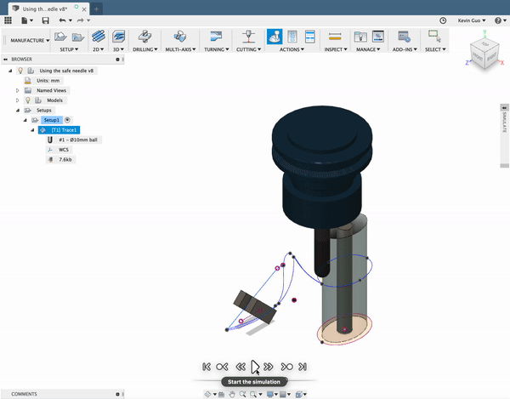The height and width of the screenshot is (399, 510).
Task: Jump to the simulation end
Action: [x=303, y=367]
